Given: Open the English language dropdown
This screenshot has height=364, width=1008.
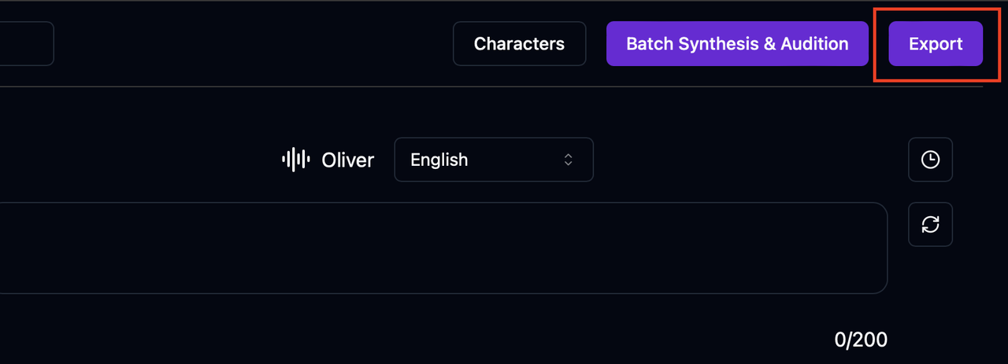Looking at the screenshot, I should [493, 160].
